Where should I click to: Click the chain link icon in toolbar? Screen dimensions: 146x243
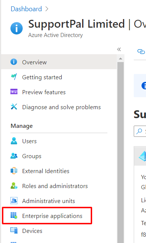pos(141,51)
